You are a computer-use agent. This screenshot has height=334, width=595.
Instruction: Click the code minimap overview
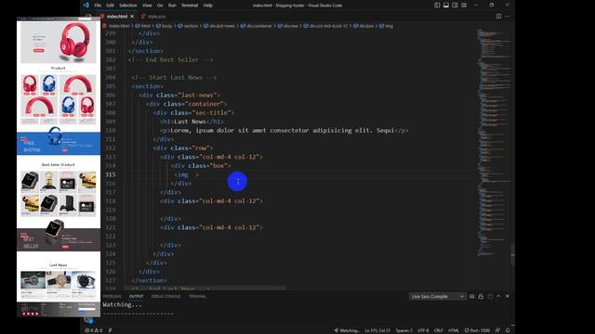pyautogui.click(x=494, y=142)
